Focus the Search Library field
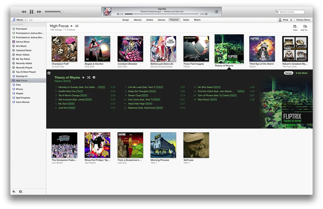The image size is (323, 209). tap(290, 12)
